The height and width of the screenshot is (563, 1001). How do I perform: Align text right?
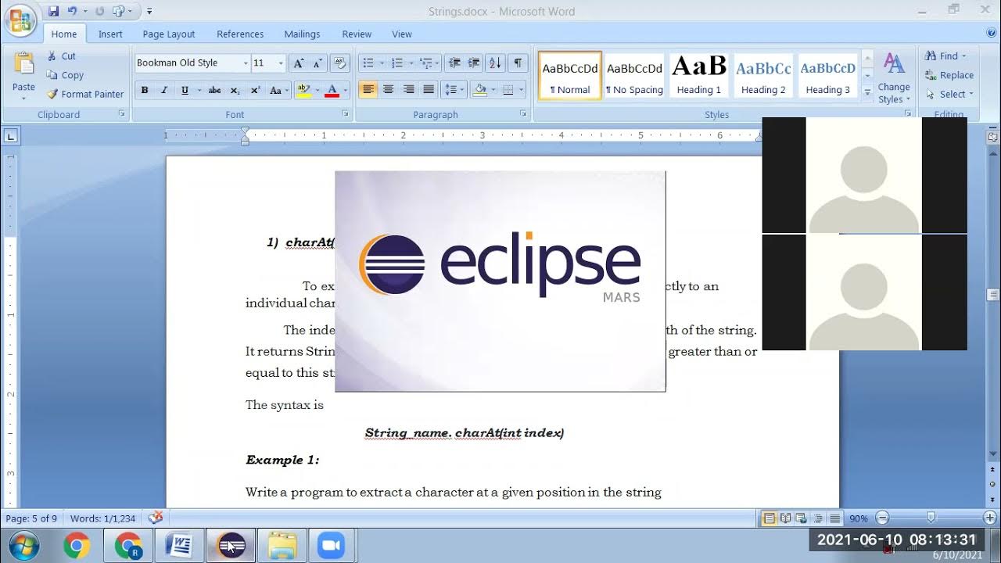[408, 90]
